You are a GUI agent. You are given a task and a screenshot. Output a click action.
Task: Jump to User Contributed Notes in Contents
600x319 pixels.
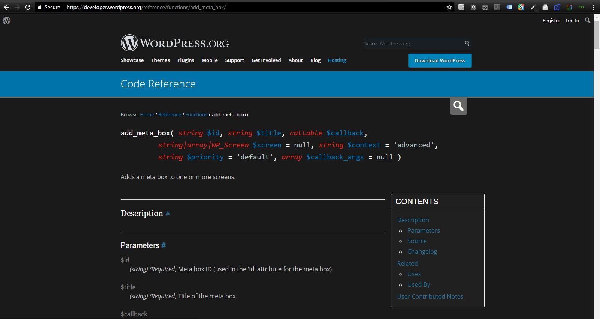pos(430,296)
